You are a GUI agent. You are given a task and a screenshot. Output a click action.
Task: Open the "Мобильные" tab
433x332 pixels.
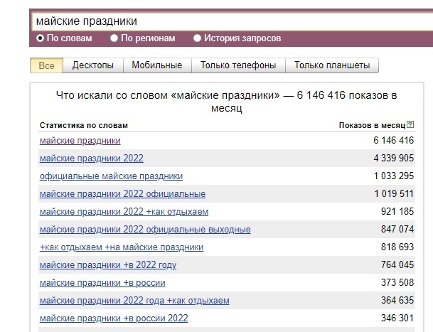pyautogui.click(x=157, y=65)
